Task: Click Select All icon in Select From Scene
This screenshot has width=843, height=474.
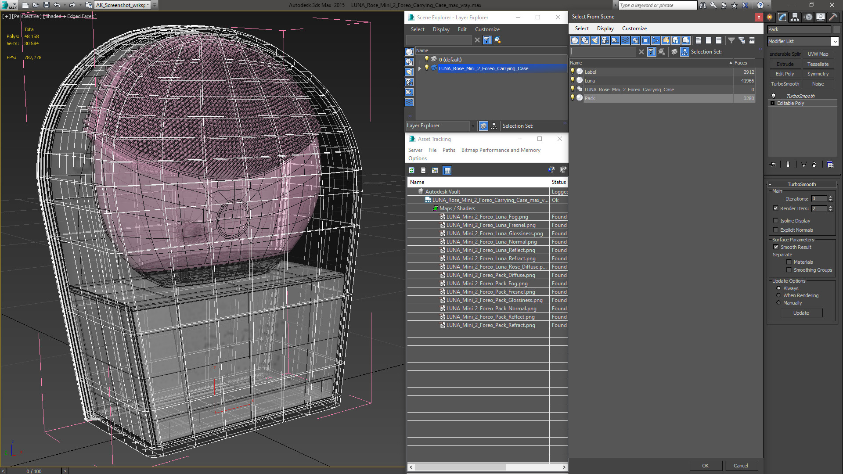Action: point(699,40)
